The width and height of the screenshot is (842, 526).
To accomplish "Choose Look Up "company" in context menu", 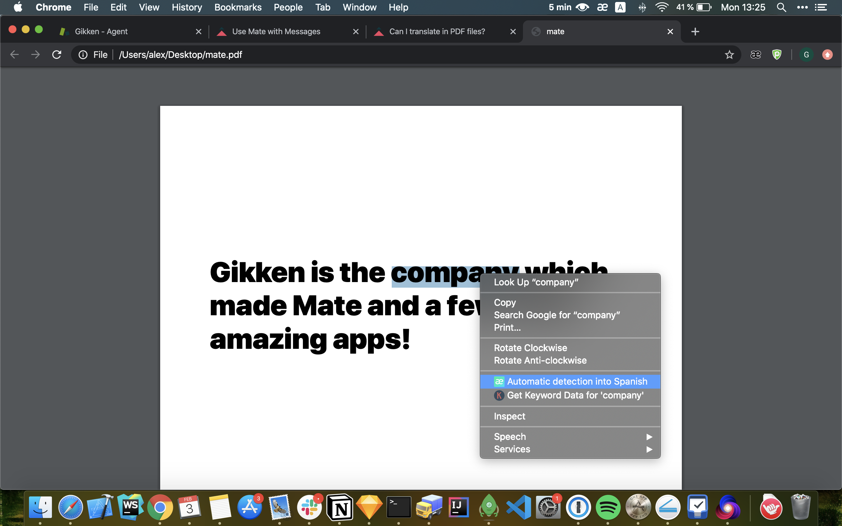I will pos(570,282).
